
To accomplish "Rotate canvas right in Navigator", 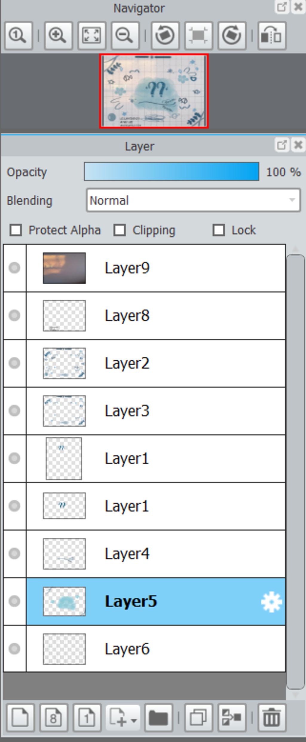I will pos(232,36).
